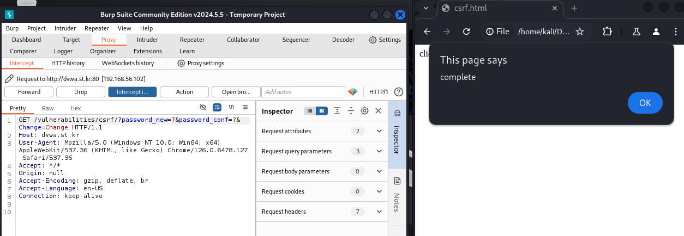Close the csrf.html tab

point(554,8)
